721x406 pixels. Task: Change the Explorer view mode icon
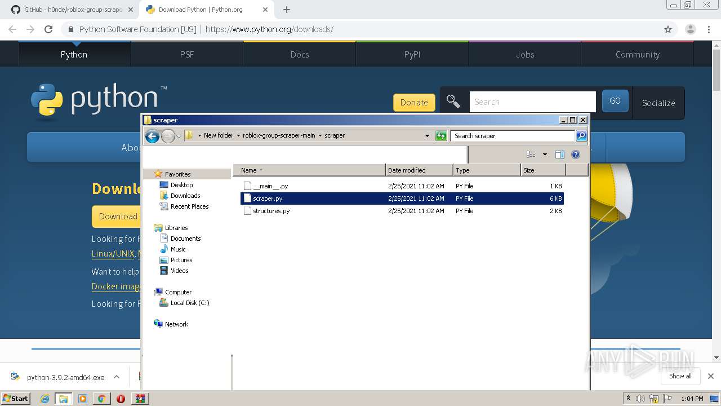(x=531, y=155)
